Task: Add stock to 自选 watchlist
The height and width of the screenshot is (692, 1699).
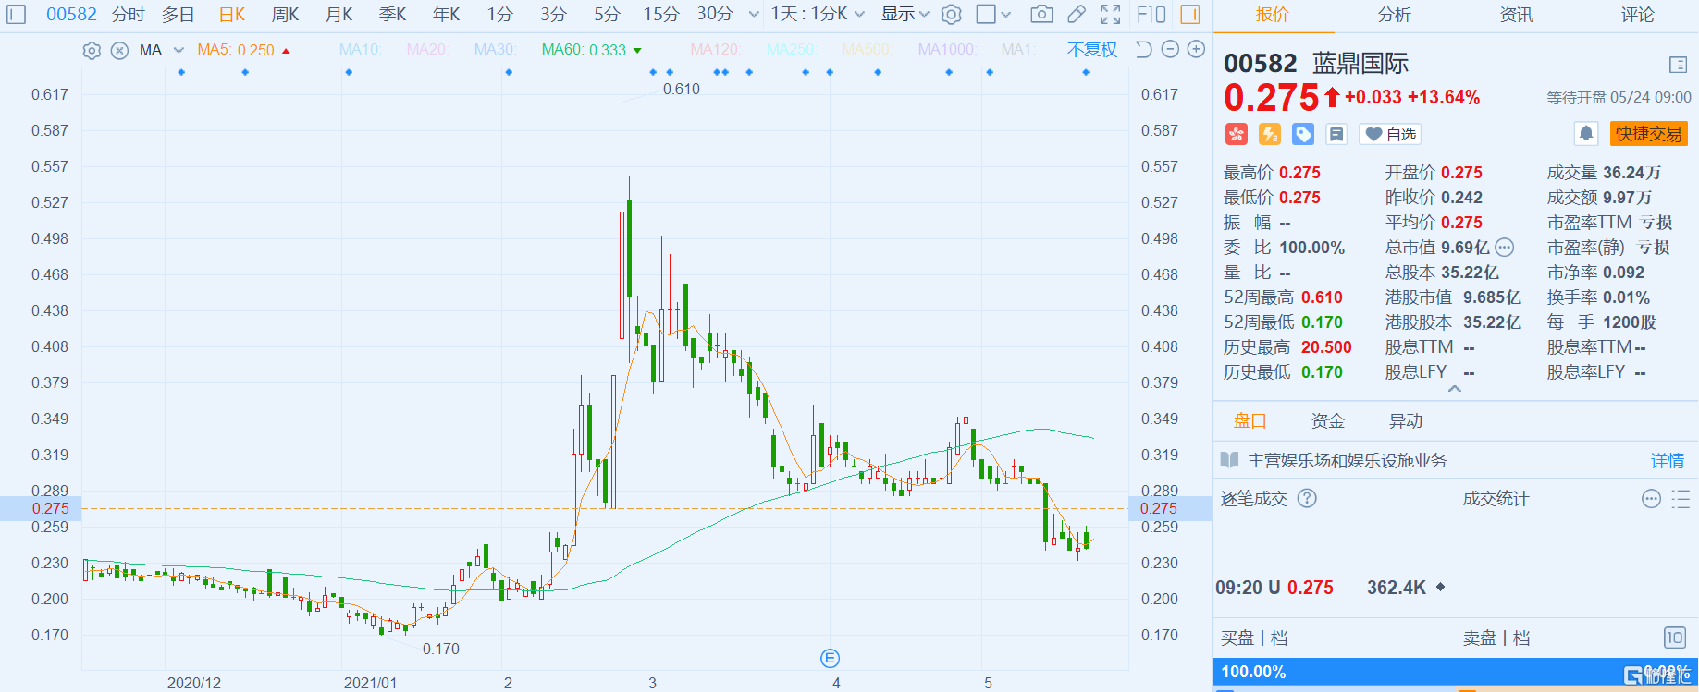Action: point(1390,135)
